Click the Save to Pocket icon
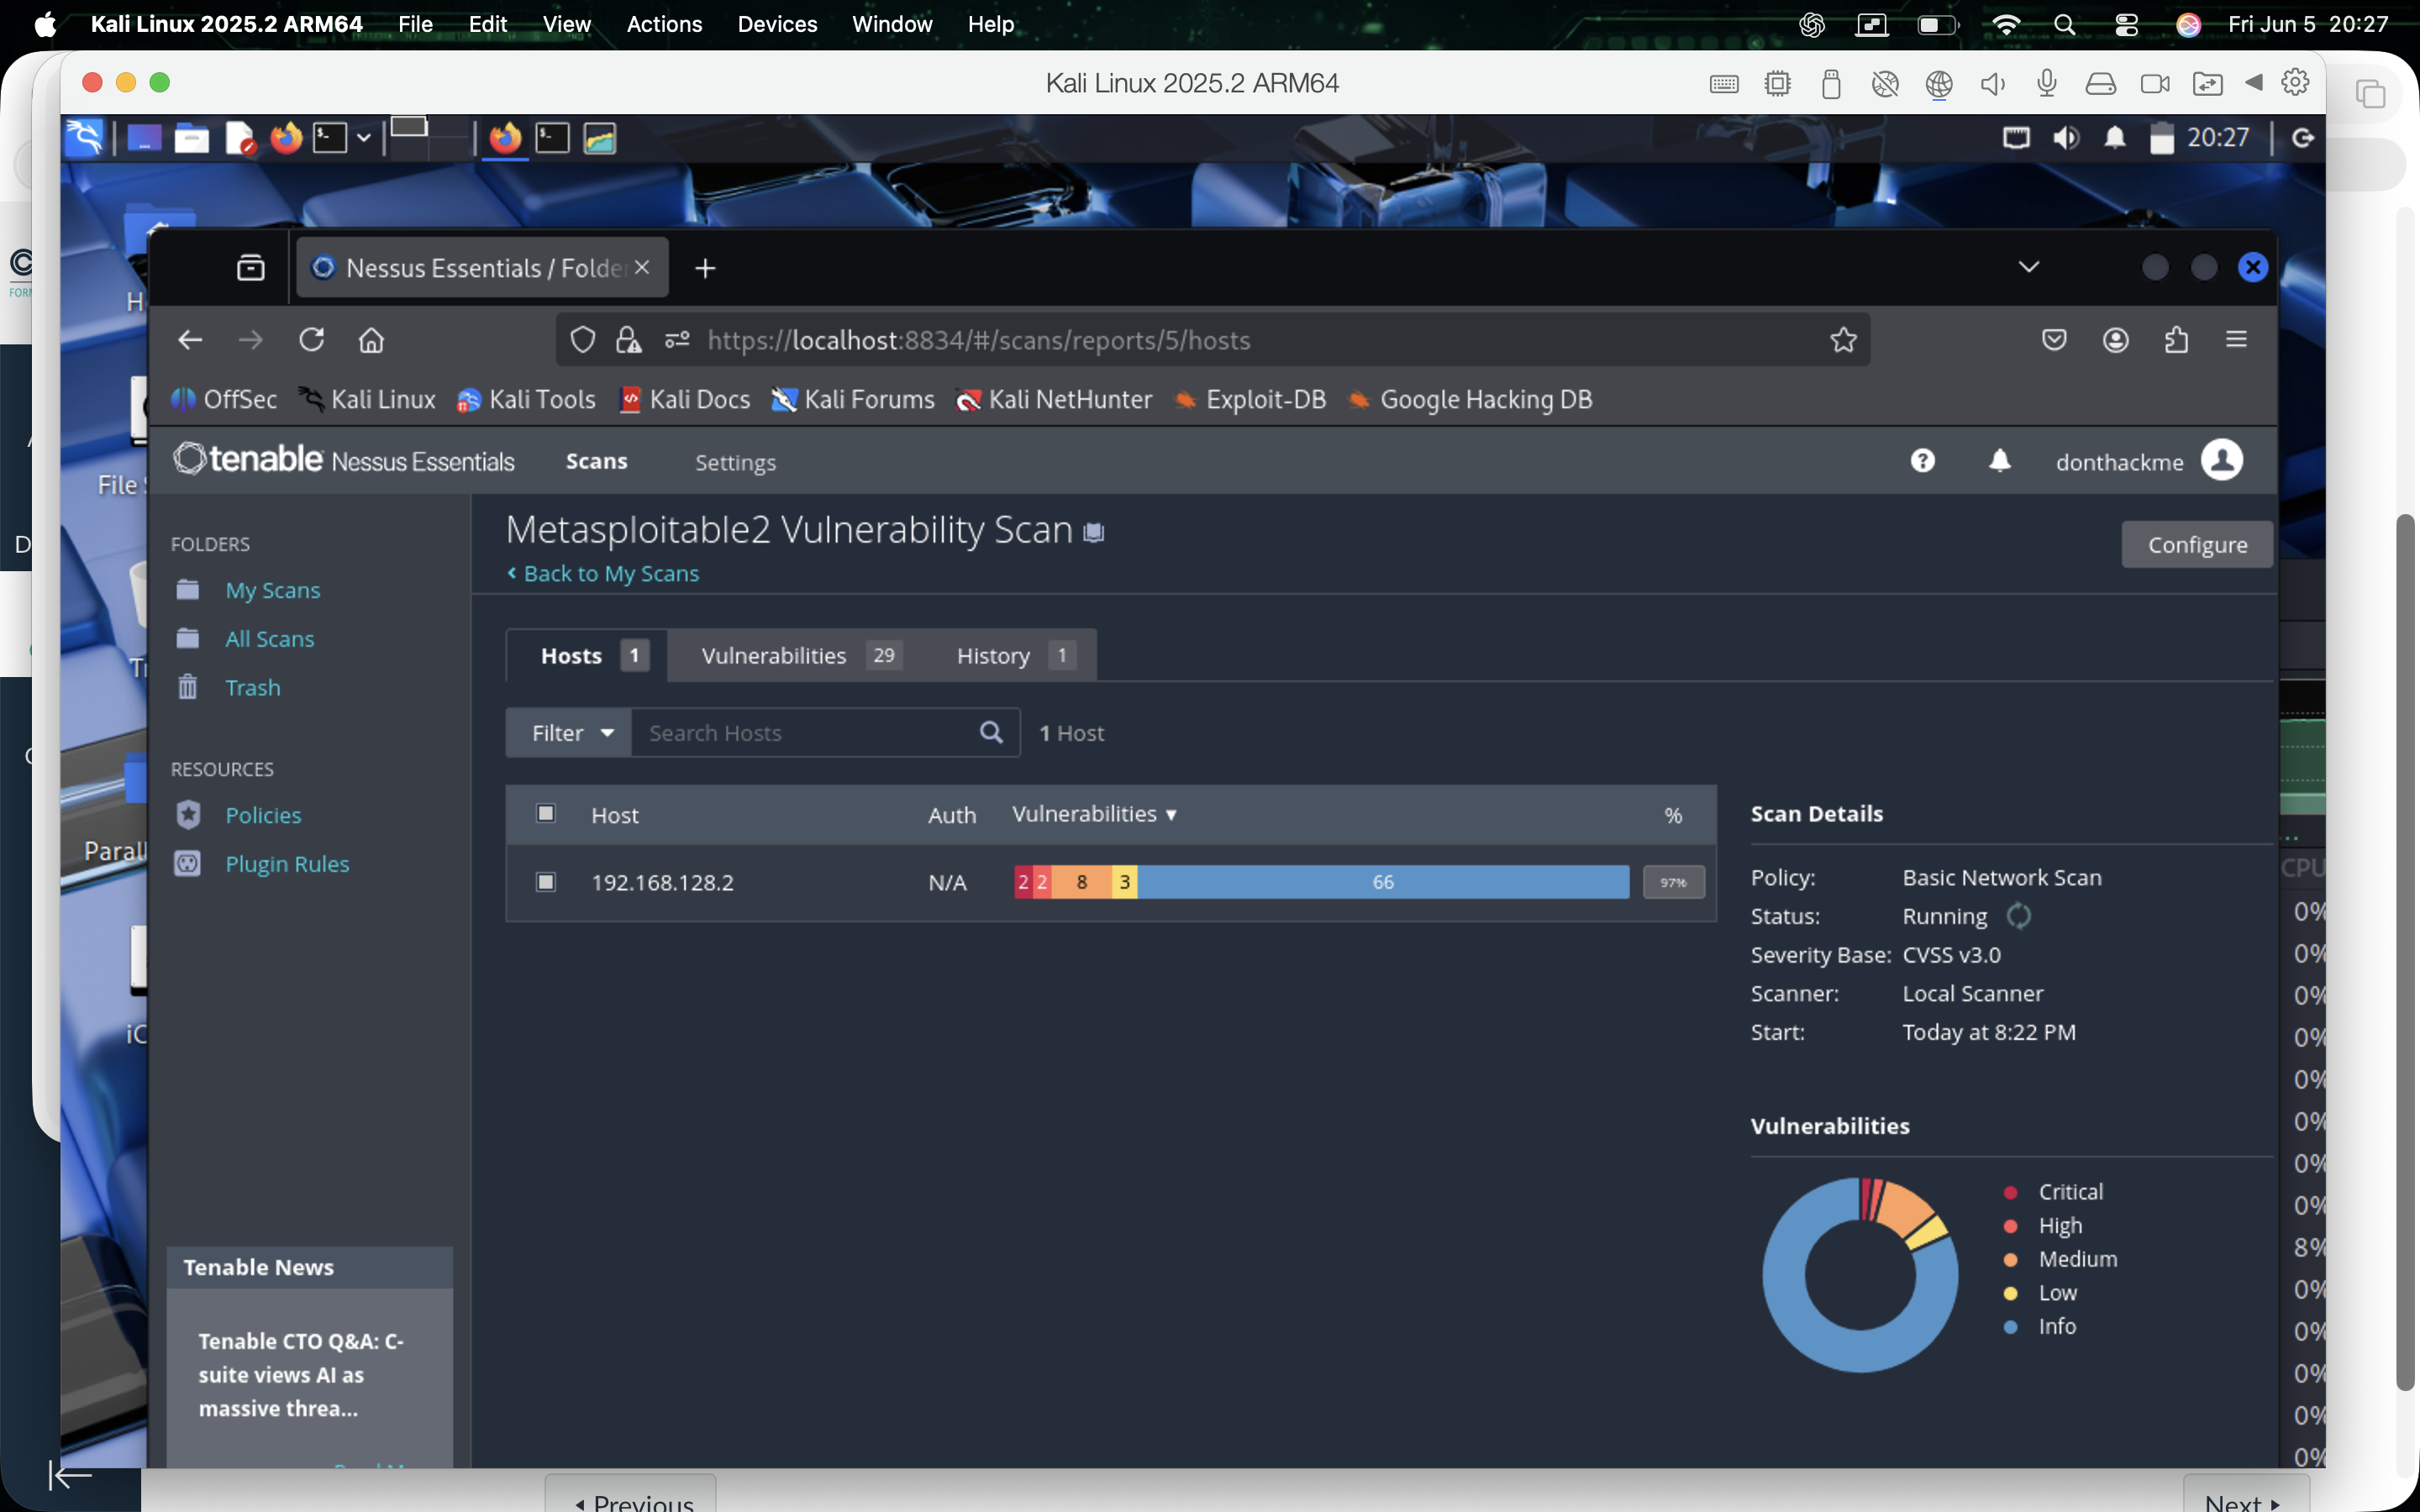The width and height of the screenshot is (2420, 1512). point(2054,340)
